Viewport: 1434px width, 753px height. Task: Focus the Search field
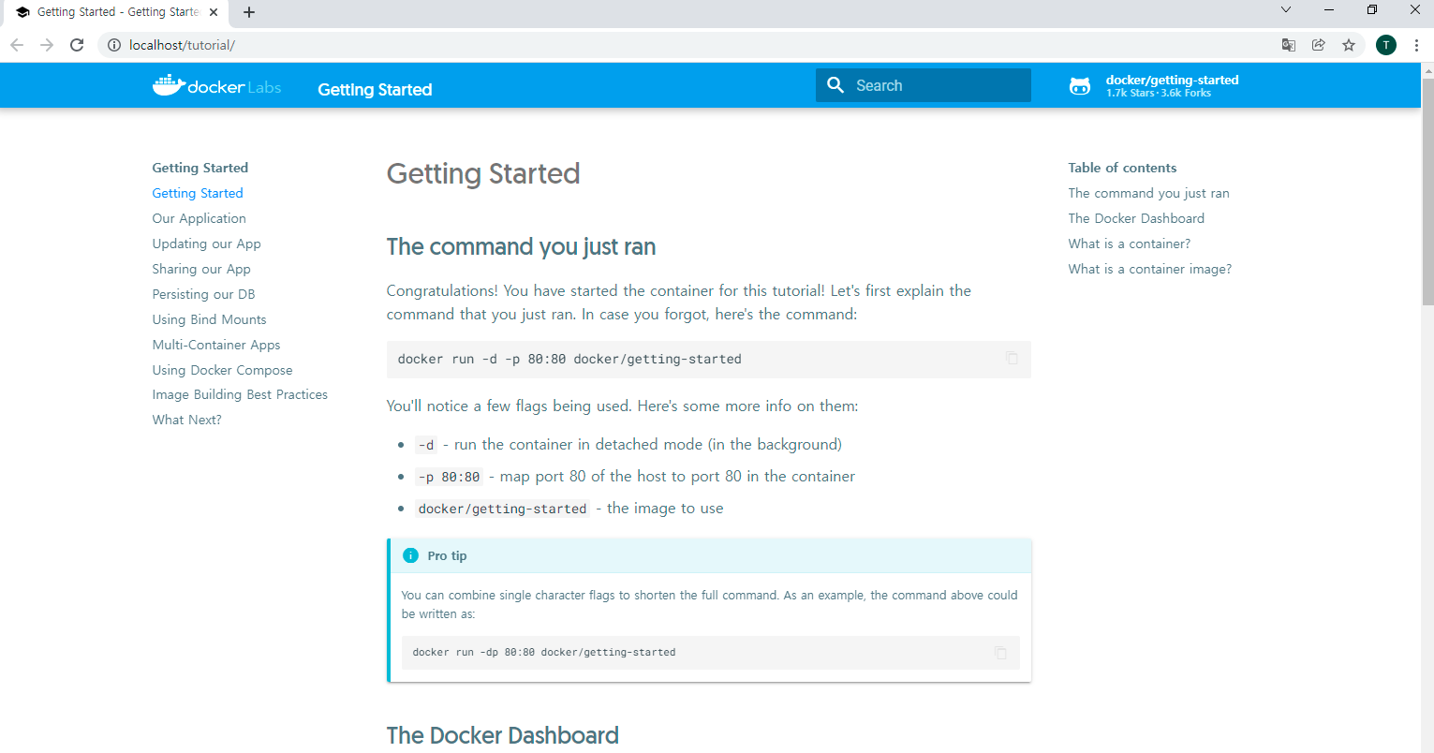(x=924, y=85)
